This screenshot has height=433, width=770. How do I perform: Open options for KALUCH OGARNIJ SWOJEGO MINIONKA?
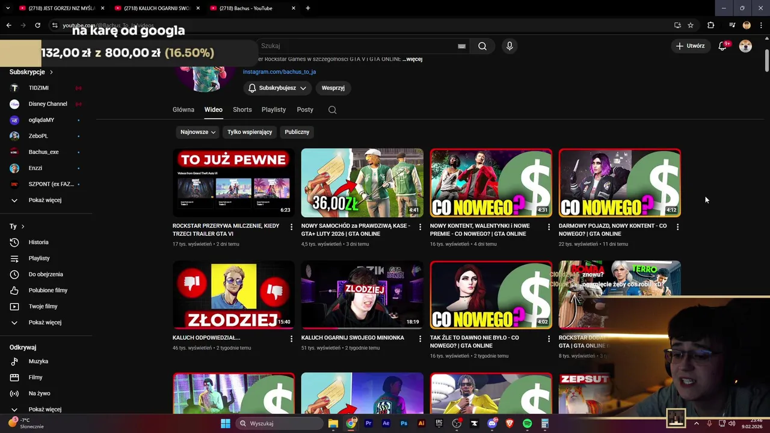pos(420,339)
